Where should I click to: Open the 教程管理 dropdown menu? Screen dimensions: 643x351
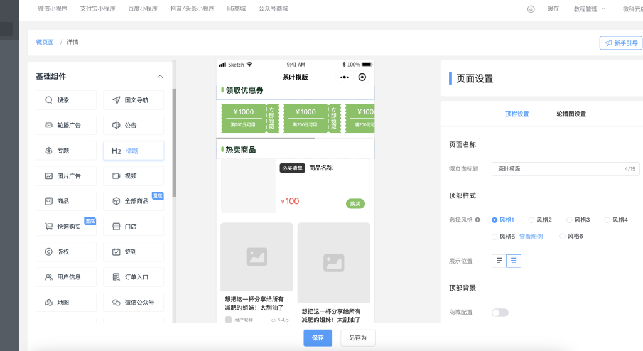point(589,9)
